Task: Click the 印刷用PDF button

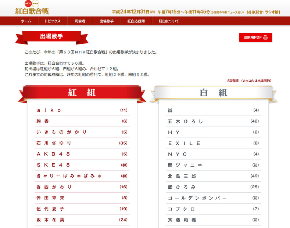Action: click(x=255, y=38)
